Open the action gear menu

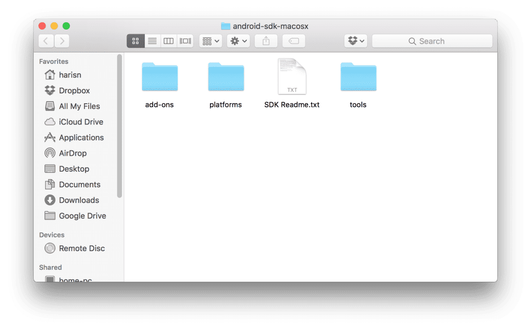(238, 40)
